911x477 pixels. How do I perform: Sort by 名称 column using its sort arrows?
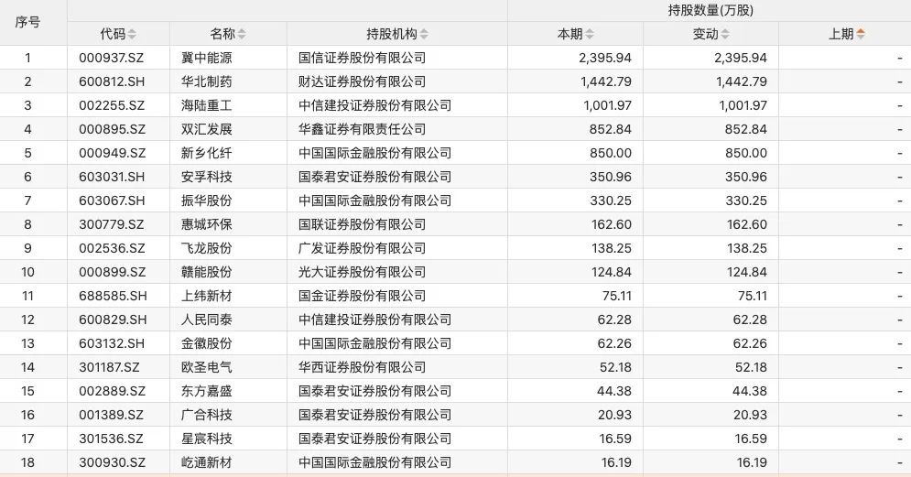[242, 34]
